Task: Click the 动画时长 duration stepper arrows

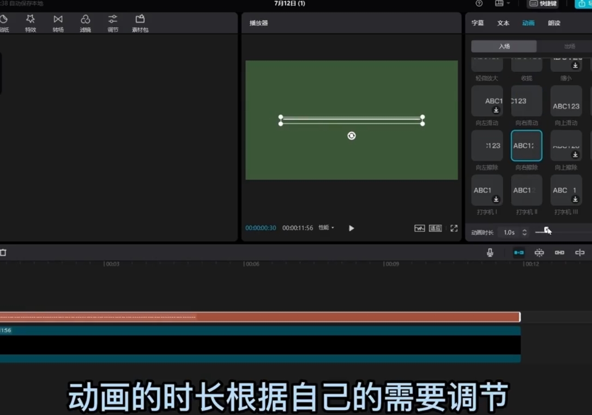Action: click(x=524, y=232)
